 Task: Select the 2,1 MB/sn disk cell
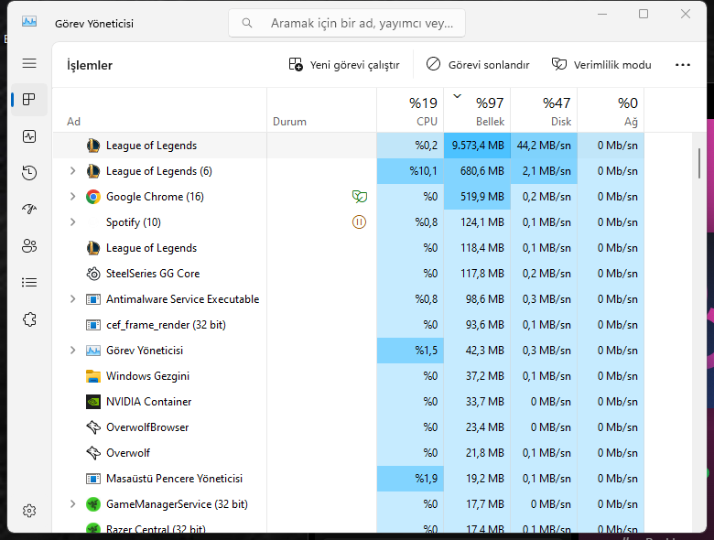(544, 171)
